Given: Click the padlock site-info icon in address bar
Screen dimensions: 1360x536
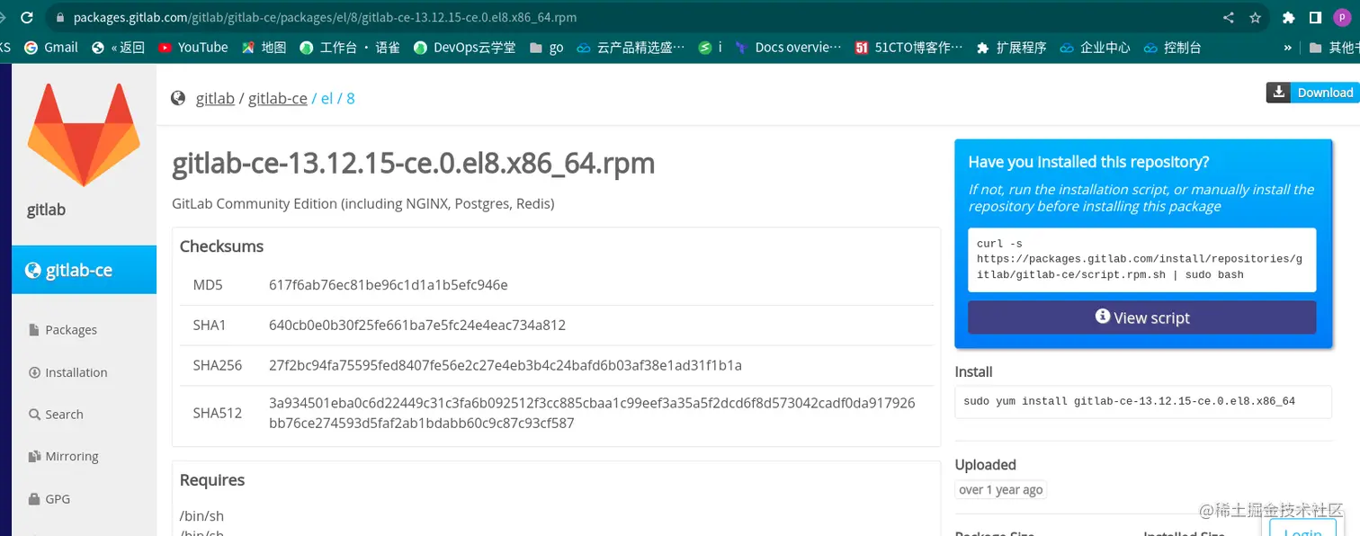Looking at the screenshot, I should pyautogui.click(x=60, y=17).
